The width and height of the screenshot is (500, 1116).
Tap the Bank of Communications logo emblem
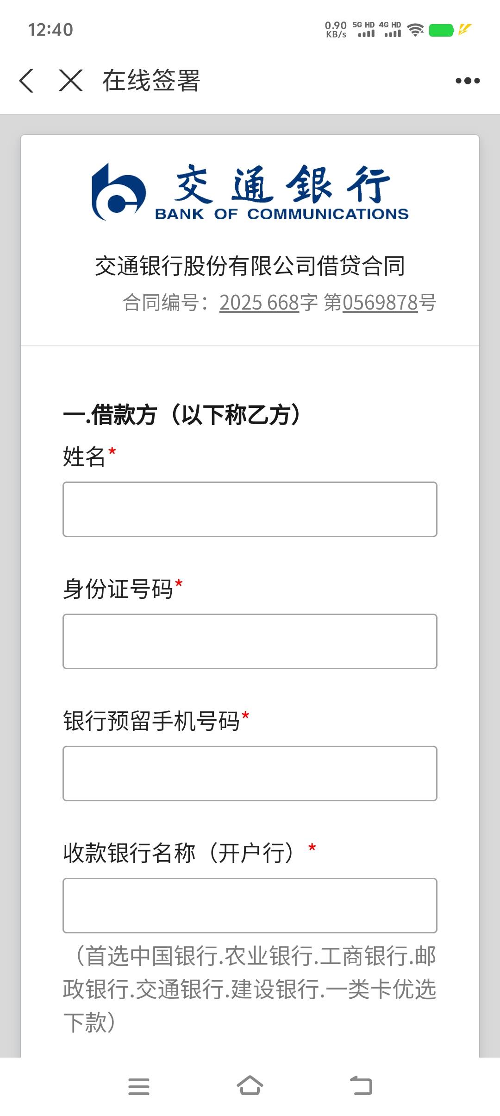click(x=119, y=192)
